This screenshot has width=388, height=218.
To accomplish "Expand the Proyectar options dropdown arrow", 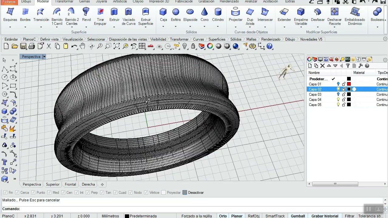I will click(236, 27).
